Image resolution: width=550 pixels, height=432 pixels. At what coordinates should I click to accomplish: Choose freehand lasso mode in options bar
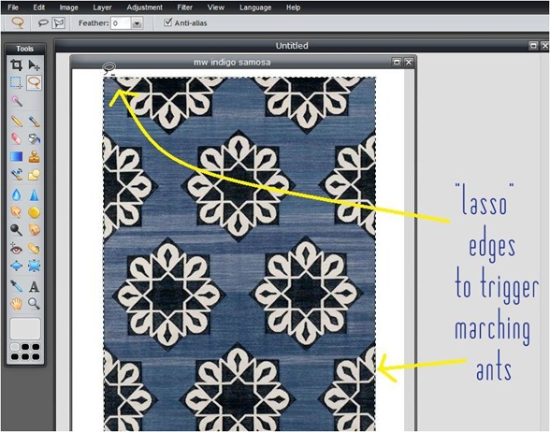(x=43, y=23)
